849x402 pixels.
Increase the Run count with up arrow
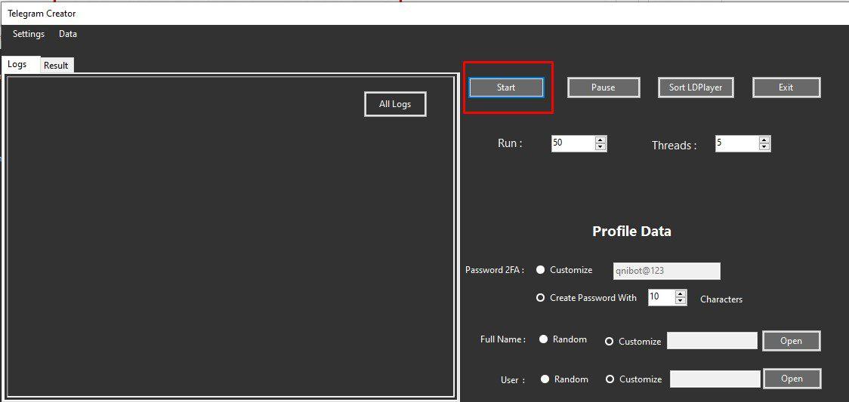(x=600, y=140)
